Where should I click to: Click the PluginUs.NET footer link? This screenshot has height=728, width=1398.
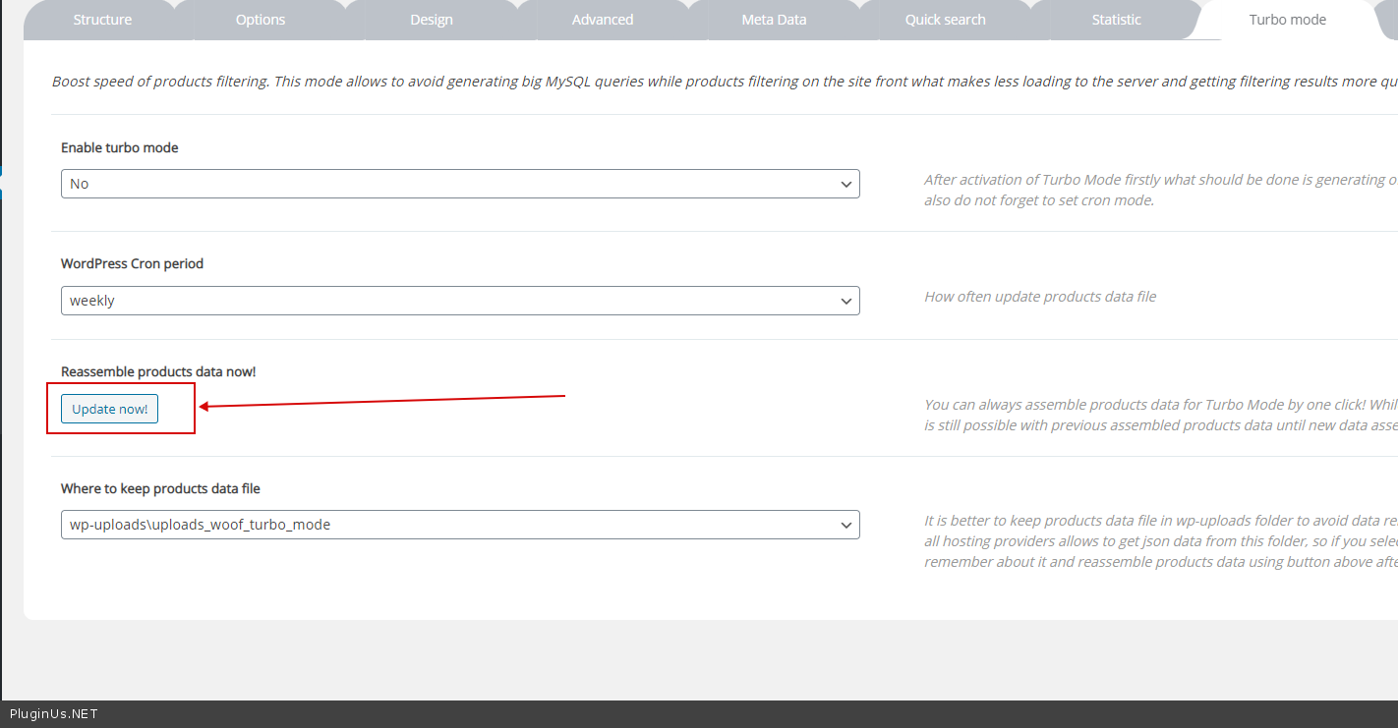pyautogui.click(x=54, y=714)
